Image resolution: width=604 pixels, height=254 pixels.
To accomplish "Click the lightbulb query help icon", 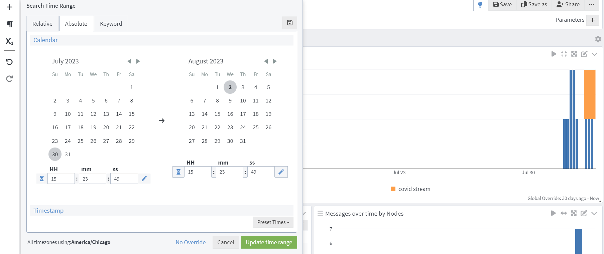I will pos(480,5).
